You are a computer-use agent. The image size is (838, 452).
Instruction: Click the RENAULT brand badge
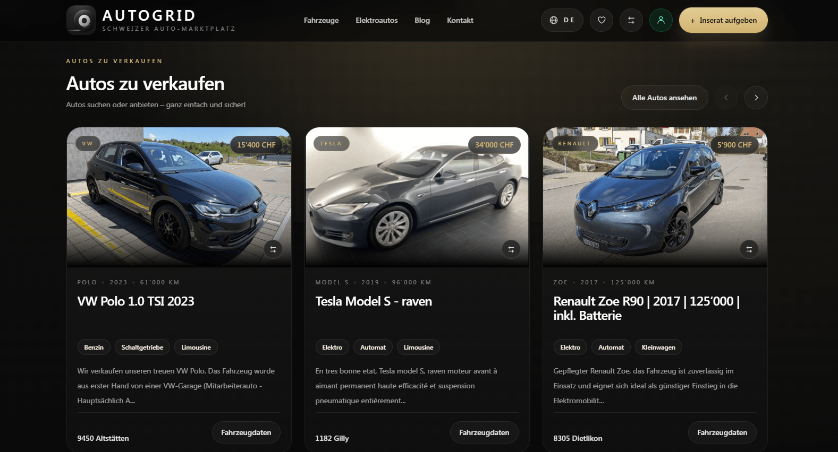click(x=574, y=144)
